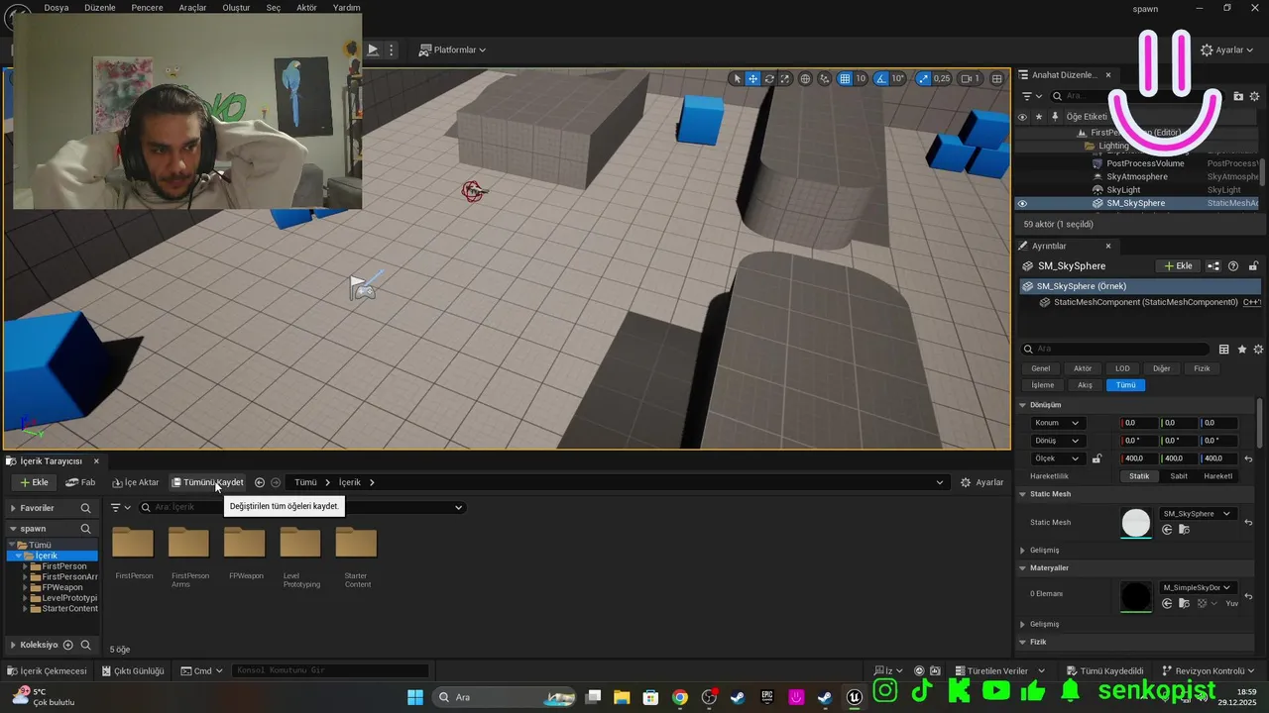The image size is (1269, 713).
Task: Click the surface snapping icon in viewport
Action: 824,79
